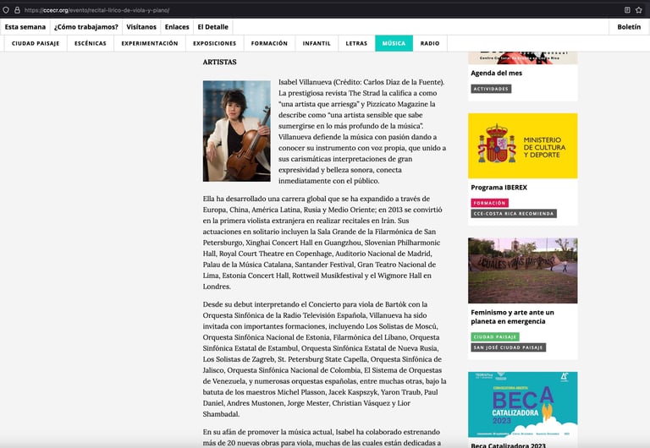
Task: Click the CCE-COSTA RICA RECOMIENDA tag
Action: click(514, 214)
